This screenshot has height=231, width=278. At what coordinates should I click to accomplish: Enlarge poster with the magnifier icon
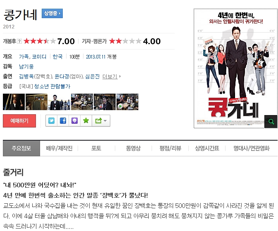(271, 122)
